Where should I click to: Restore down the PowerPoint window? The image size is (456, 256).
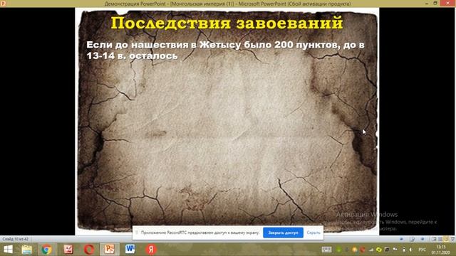tap(435, 3)
